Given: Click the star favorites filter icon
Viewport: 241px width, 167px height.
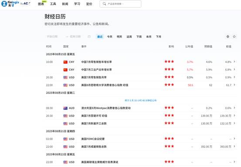Looking at the screenshot, I should point(234,37).
